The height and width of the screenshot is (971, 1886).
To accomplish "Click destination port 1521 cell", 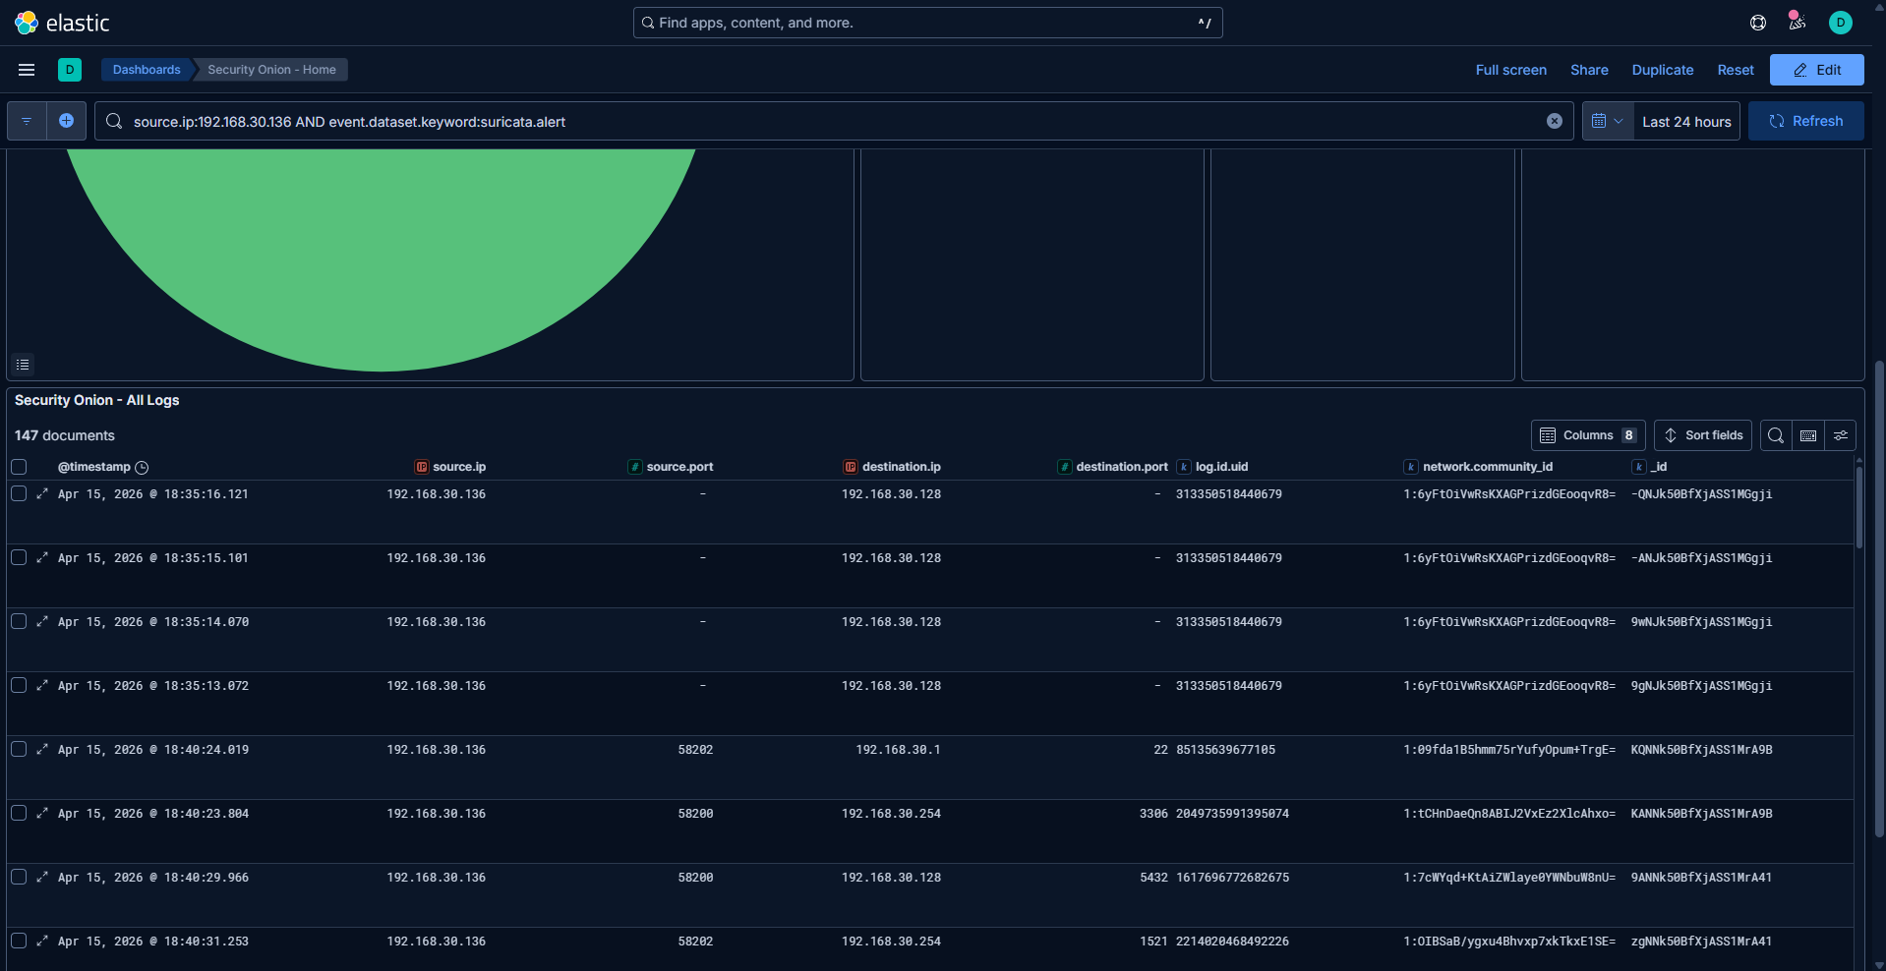I will 1153,942.
